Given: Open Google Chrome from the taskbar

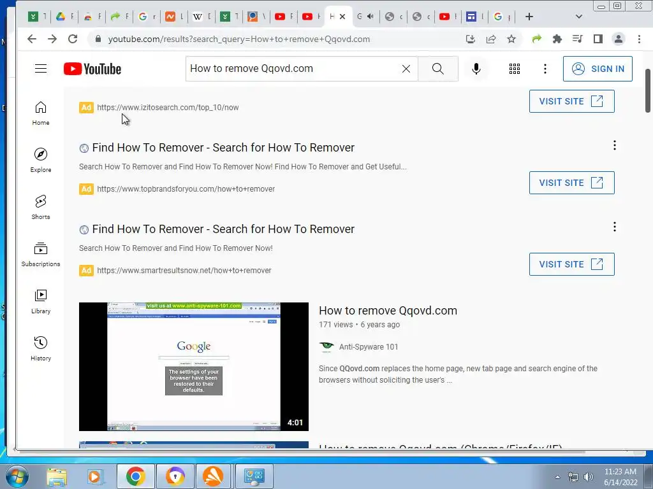Looking at the screenshot, I should [135, 476].
